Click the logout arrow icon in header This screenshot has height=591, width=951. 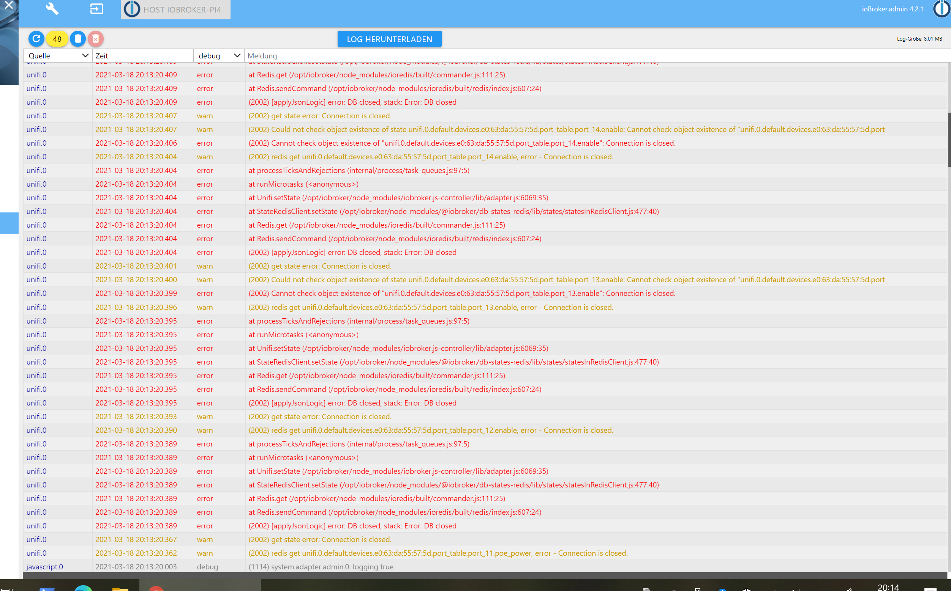coord(96,9)
